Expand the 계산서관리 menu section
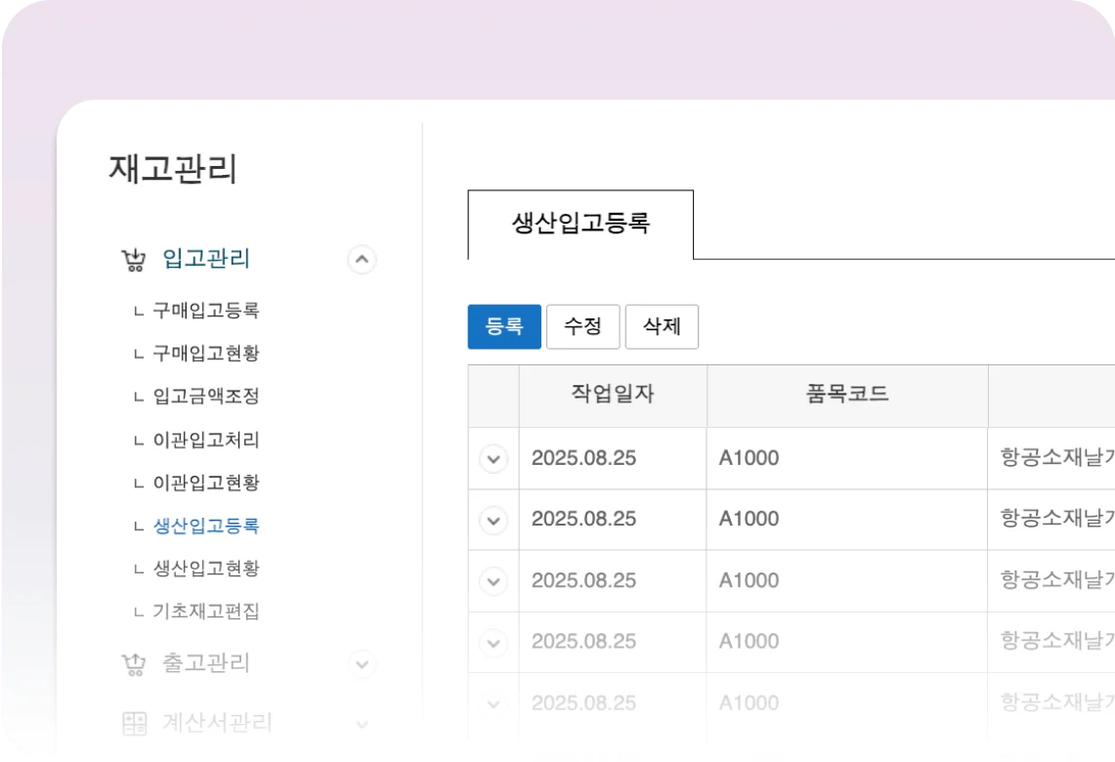The width and height of the screenshot is (1115, 762). pos(362,724)
